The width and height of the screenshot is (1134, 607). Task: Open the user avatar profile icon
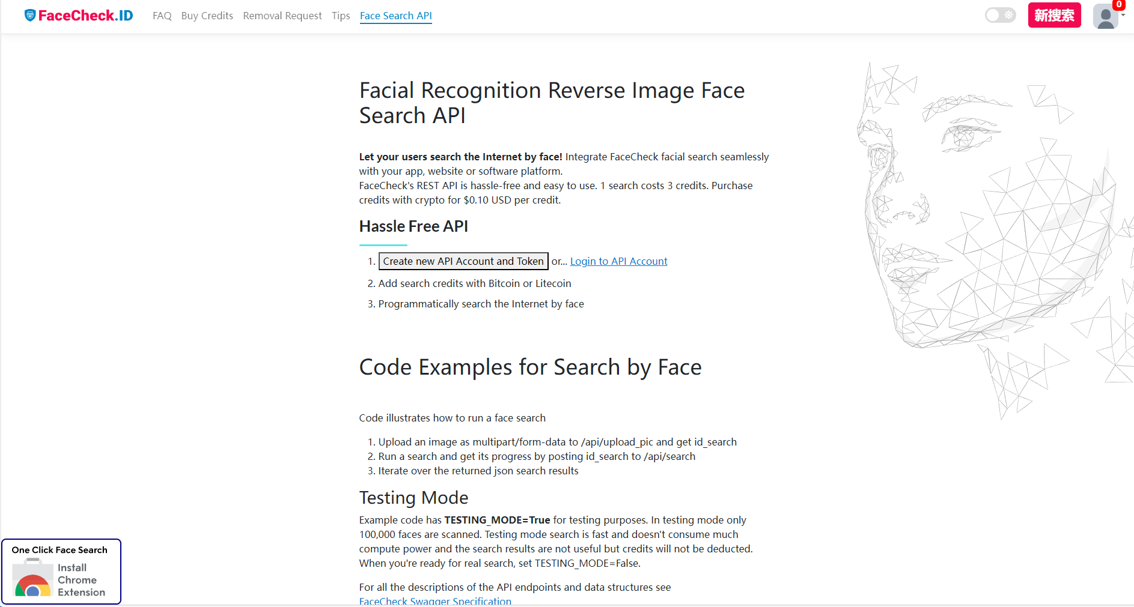point(1105,17)
